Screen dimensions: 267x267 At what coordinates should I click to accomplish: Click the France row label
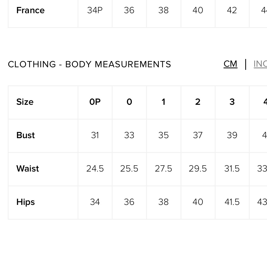coord(31,10)
